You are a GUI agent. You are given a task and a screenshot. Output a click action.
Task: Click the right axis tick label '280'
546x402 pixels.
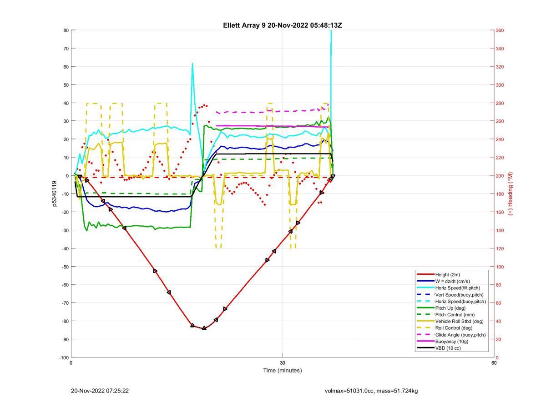[x=500, y=103]
